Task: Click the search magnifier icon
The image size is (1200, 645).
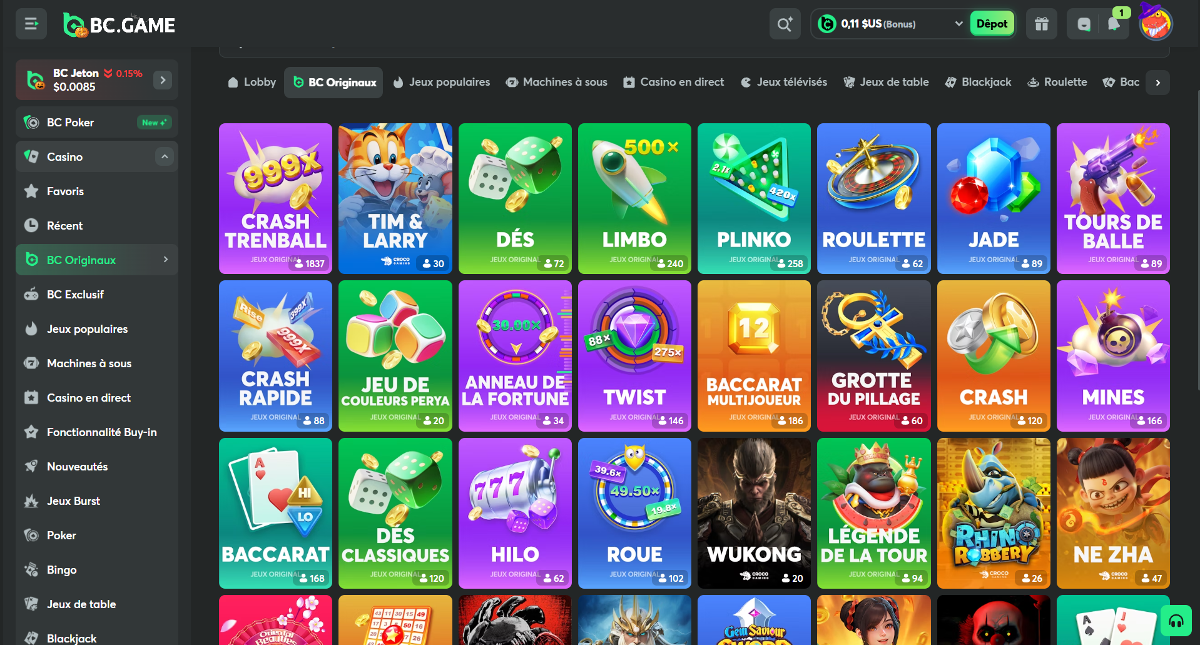Action: 785,24
